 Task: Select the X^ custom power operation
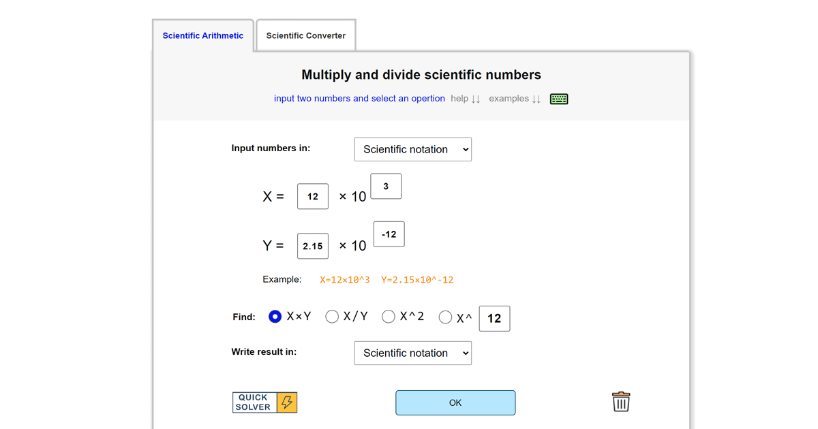point(445,316)
